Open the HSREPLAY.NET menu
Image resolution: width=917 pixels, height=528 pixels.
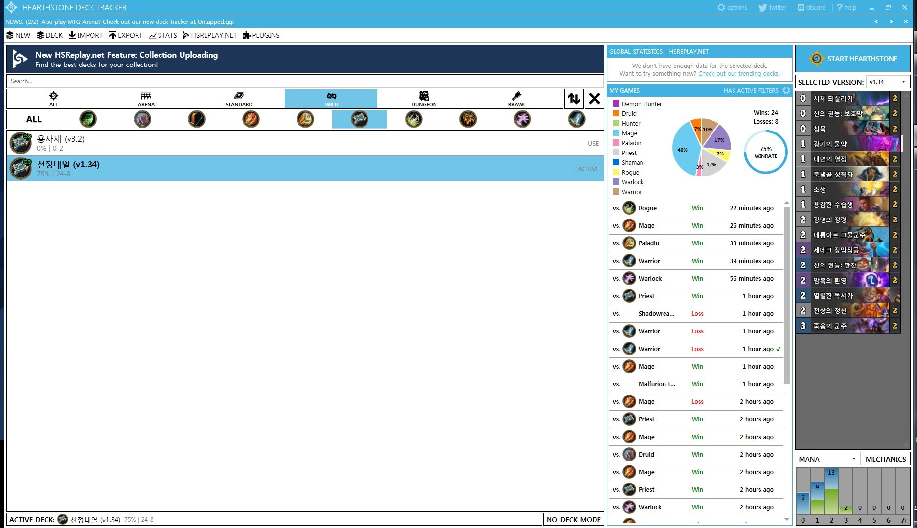209,35
